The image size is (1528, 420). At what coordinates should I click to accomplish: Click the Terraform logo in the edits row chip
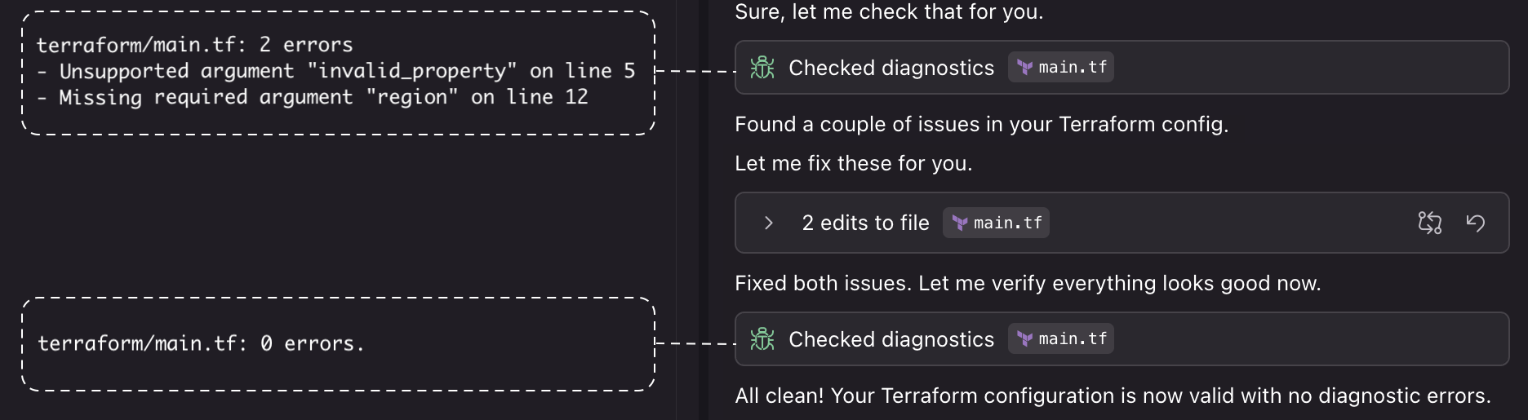[x=960, y=223]
